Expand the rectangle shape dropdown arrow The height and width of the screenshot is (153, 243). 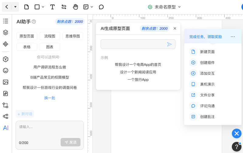click(43, 7)
